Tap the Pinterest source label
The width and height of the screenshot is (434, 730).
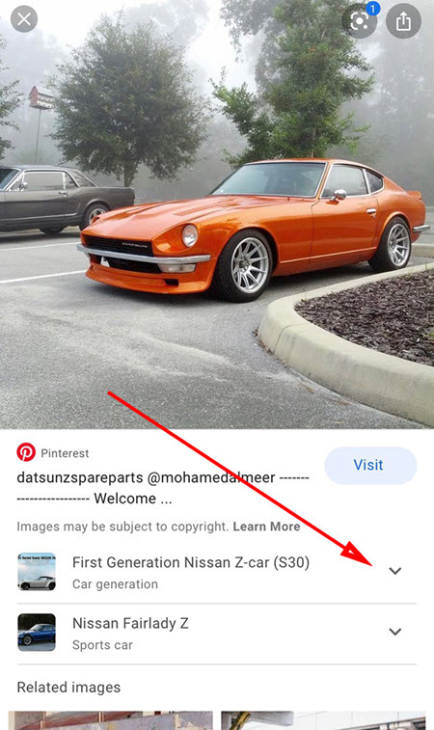coord(65,453)
